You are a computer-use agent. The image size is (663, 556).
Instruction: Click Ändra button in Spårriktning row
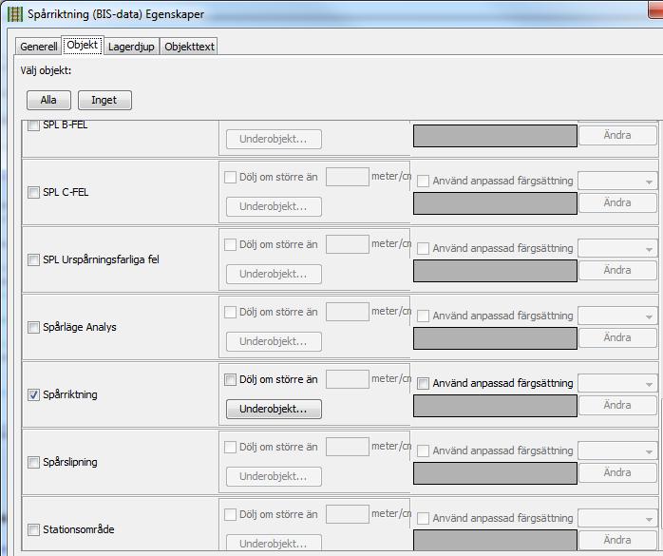(617, 406)
